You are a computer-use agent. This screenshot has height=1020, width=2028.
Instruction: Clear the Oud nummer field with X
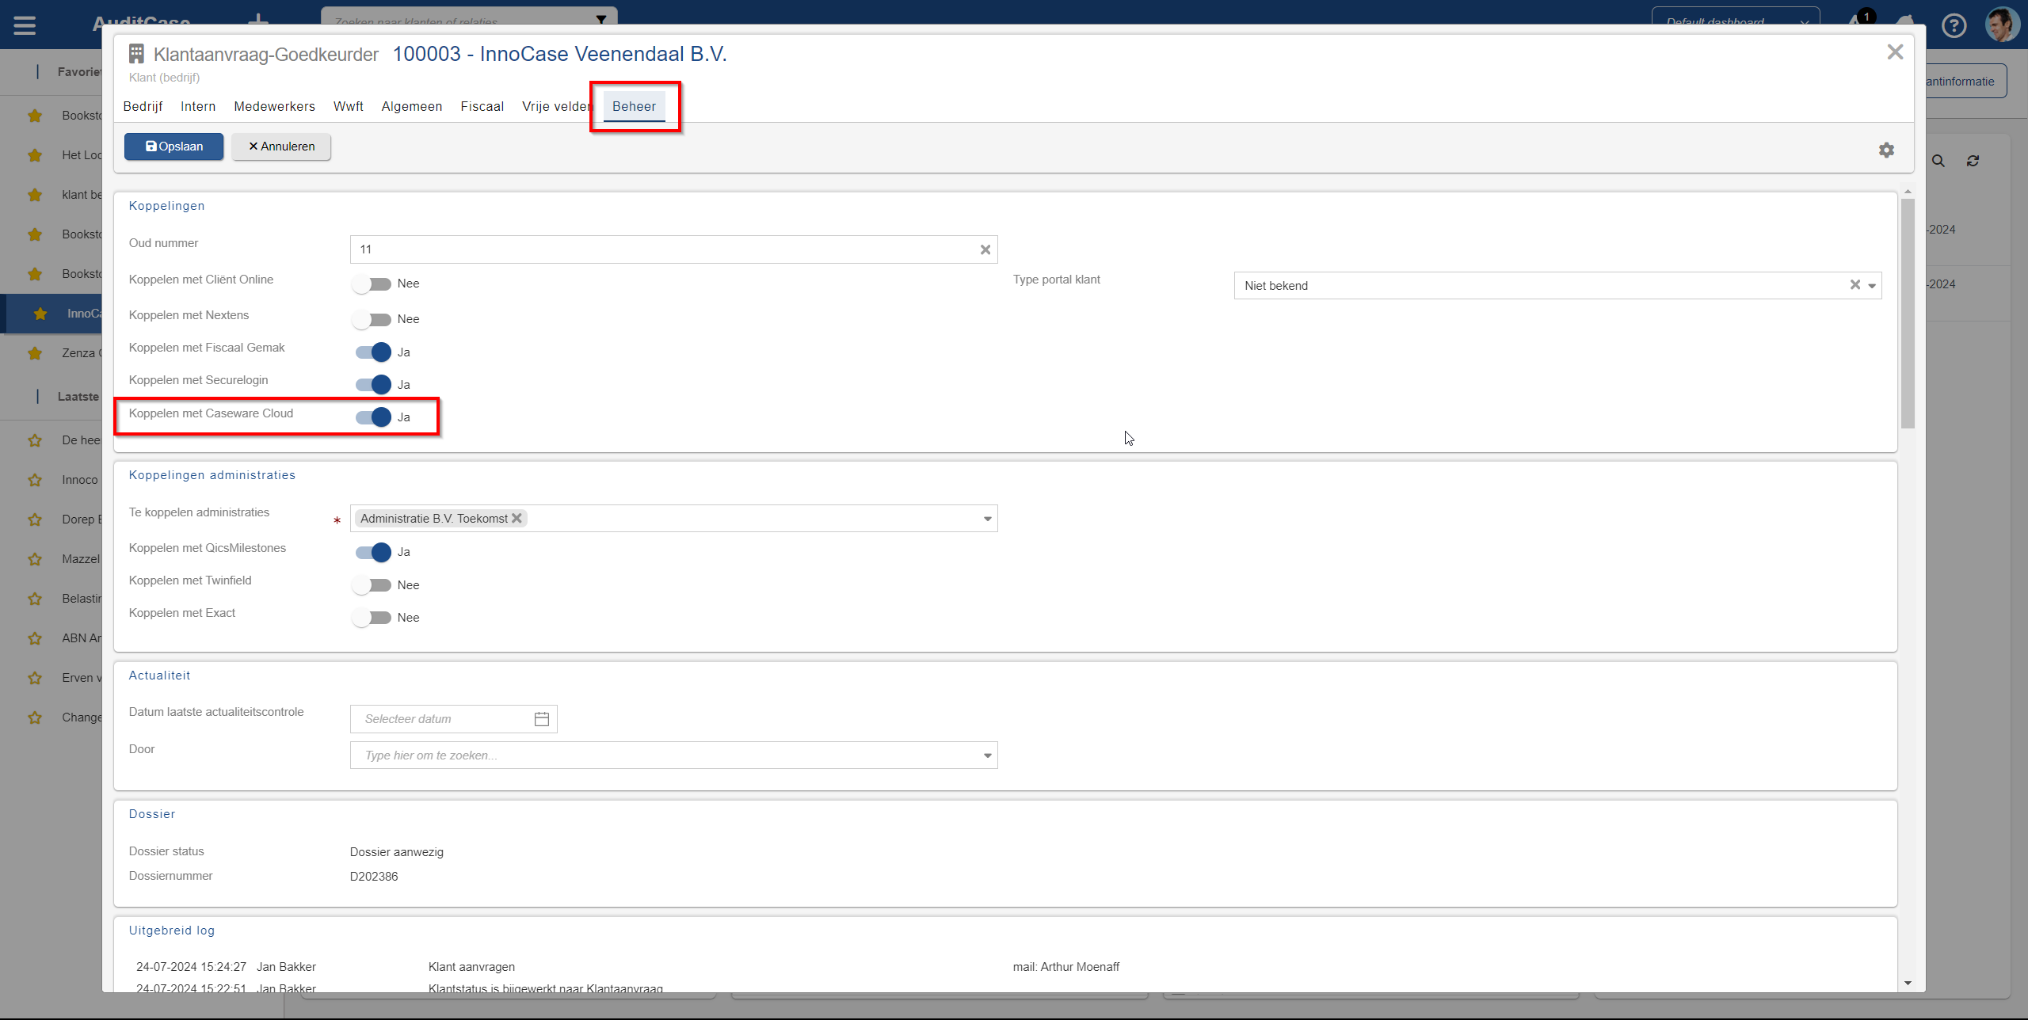(985, 249)
